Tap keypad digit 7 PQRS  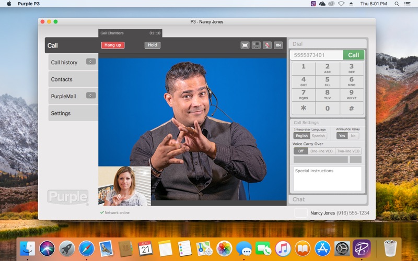pyautogui.click(x=304, y=94)
